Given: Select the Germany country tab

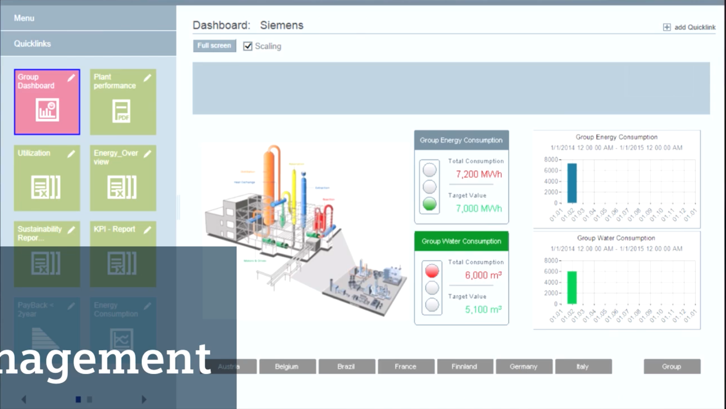Looking at the screenshot, I should click(524, 366).
